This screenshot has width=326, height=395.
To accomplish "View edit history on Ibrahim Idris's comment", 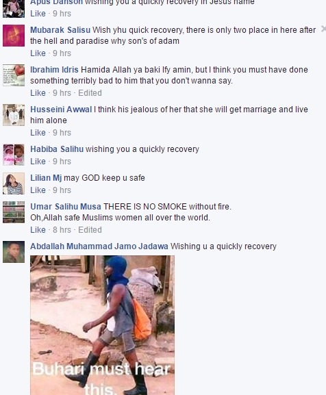I will tap(90, 93).
